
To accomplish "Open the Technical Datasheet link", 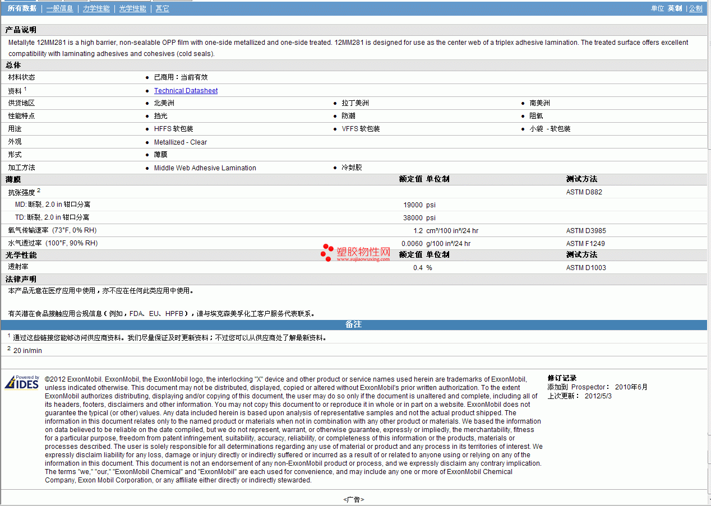I will click(x=186, y=91).
